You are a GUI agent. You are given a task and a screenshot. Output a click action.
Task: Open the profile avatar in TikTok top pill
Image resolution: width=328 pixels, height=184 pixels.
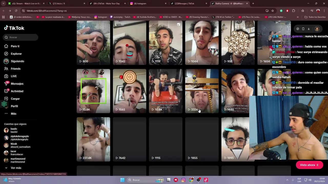pos(317,29)
